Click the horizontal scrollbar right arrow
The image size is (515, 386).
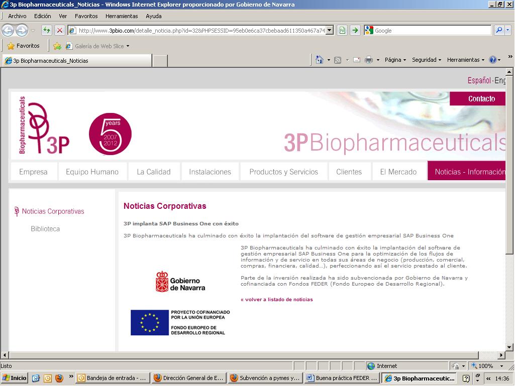(x=501, y=355)
